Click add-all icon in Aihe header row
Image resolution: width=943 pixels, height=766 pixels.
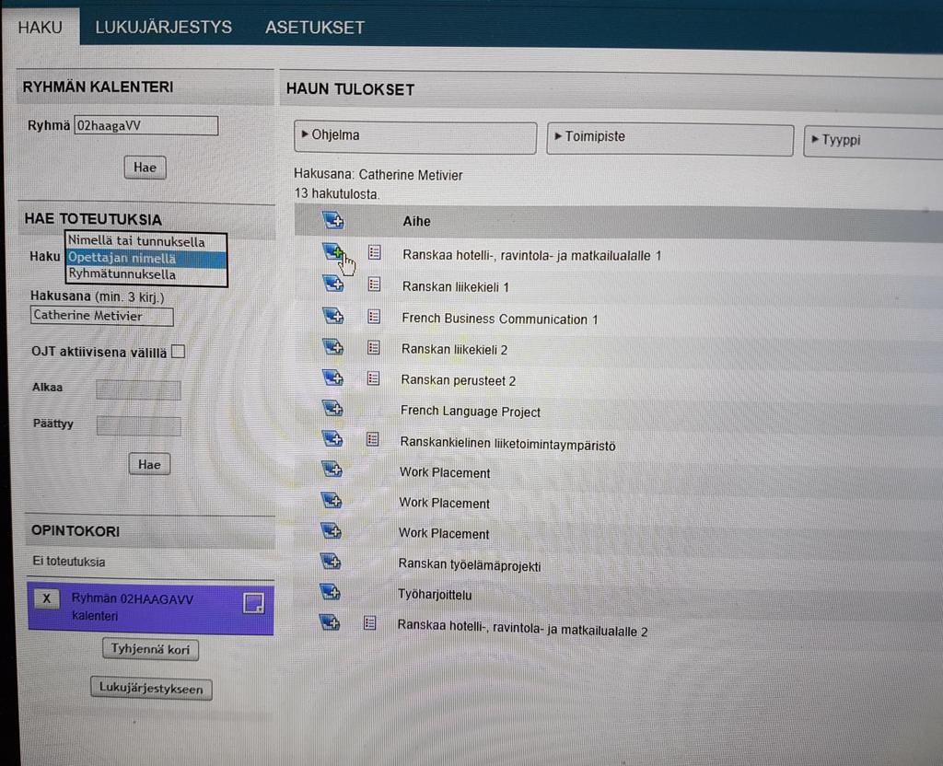(x=332, y=220)
